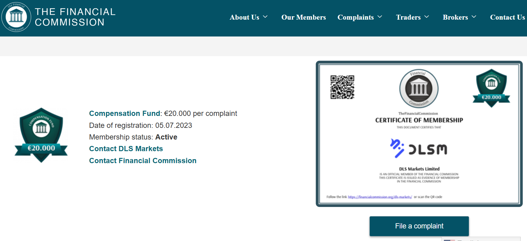Click the DLSM logo on the certificate
This screenshot has height=241, width=527.
(x=418, y=149)
